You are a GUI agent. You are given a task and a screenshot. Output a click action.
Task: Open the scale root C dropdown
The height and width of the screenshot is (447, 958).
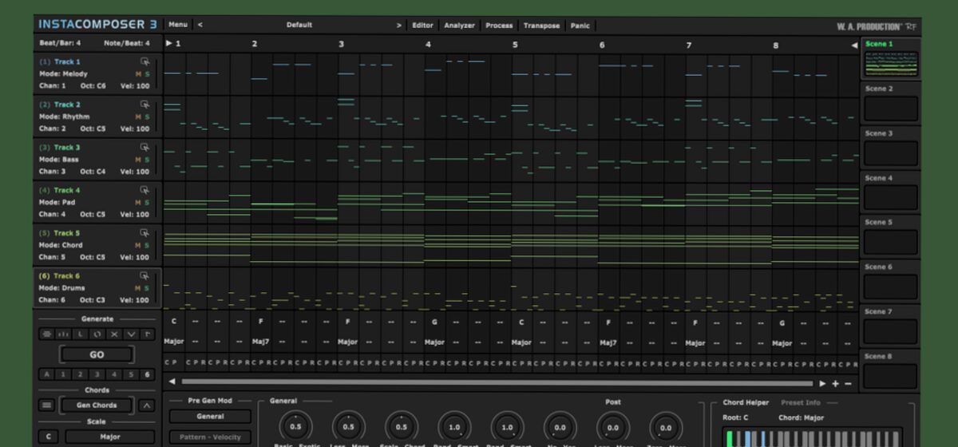[49, 437]
